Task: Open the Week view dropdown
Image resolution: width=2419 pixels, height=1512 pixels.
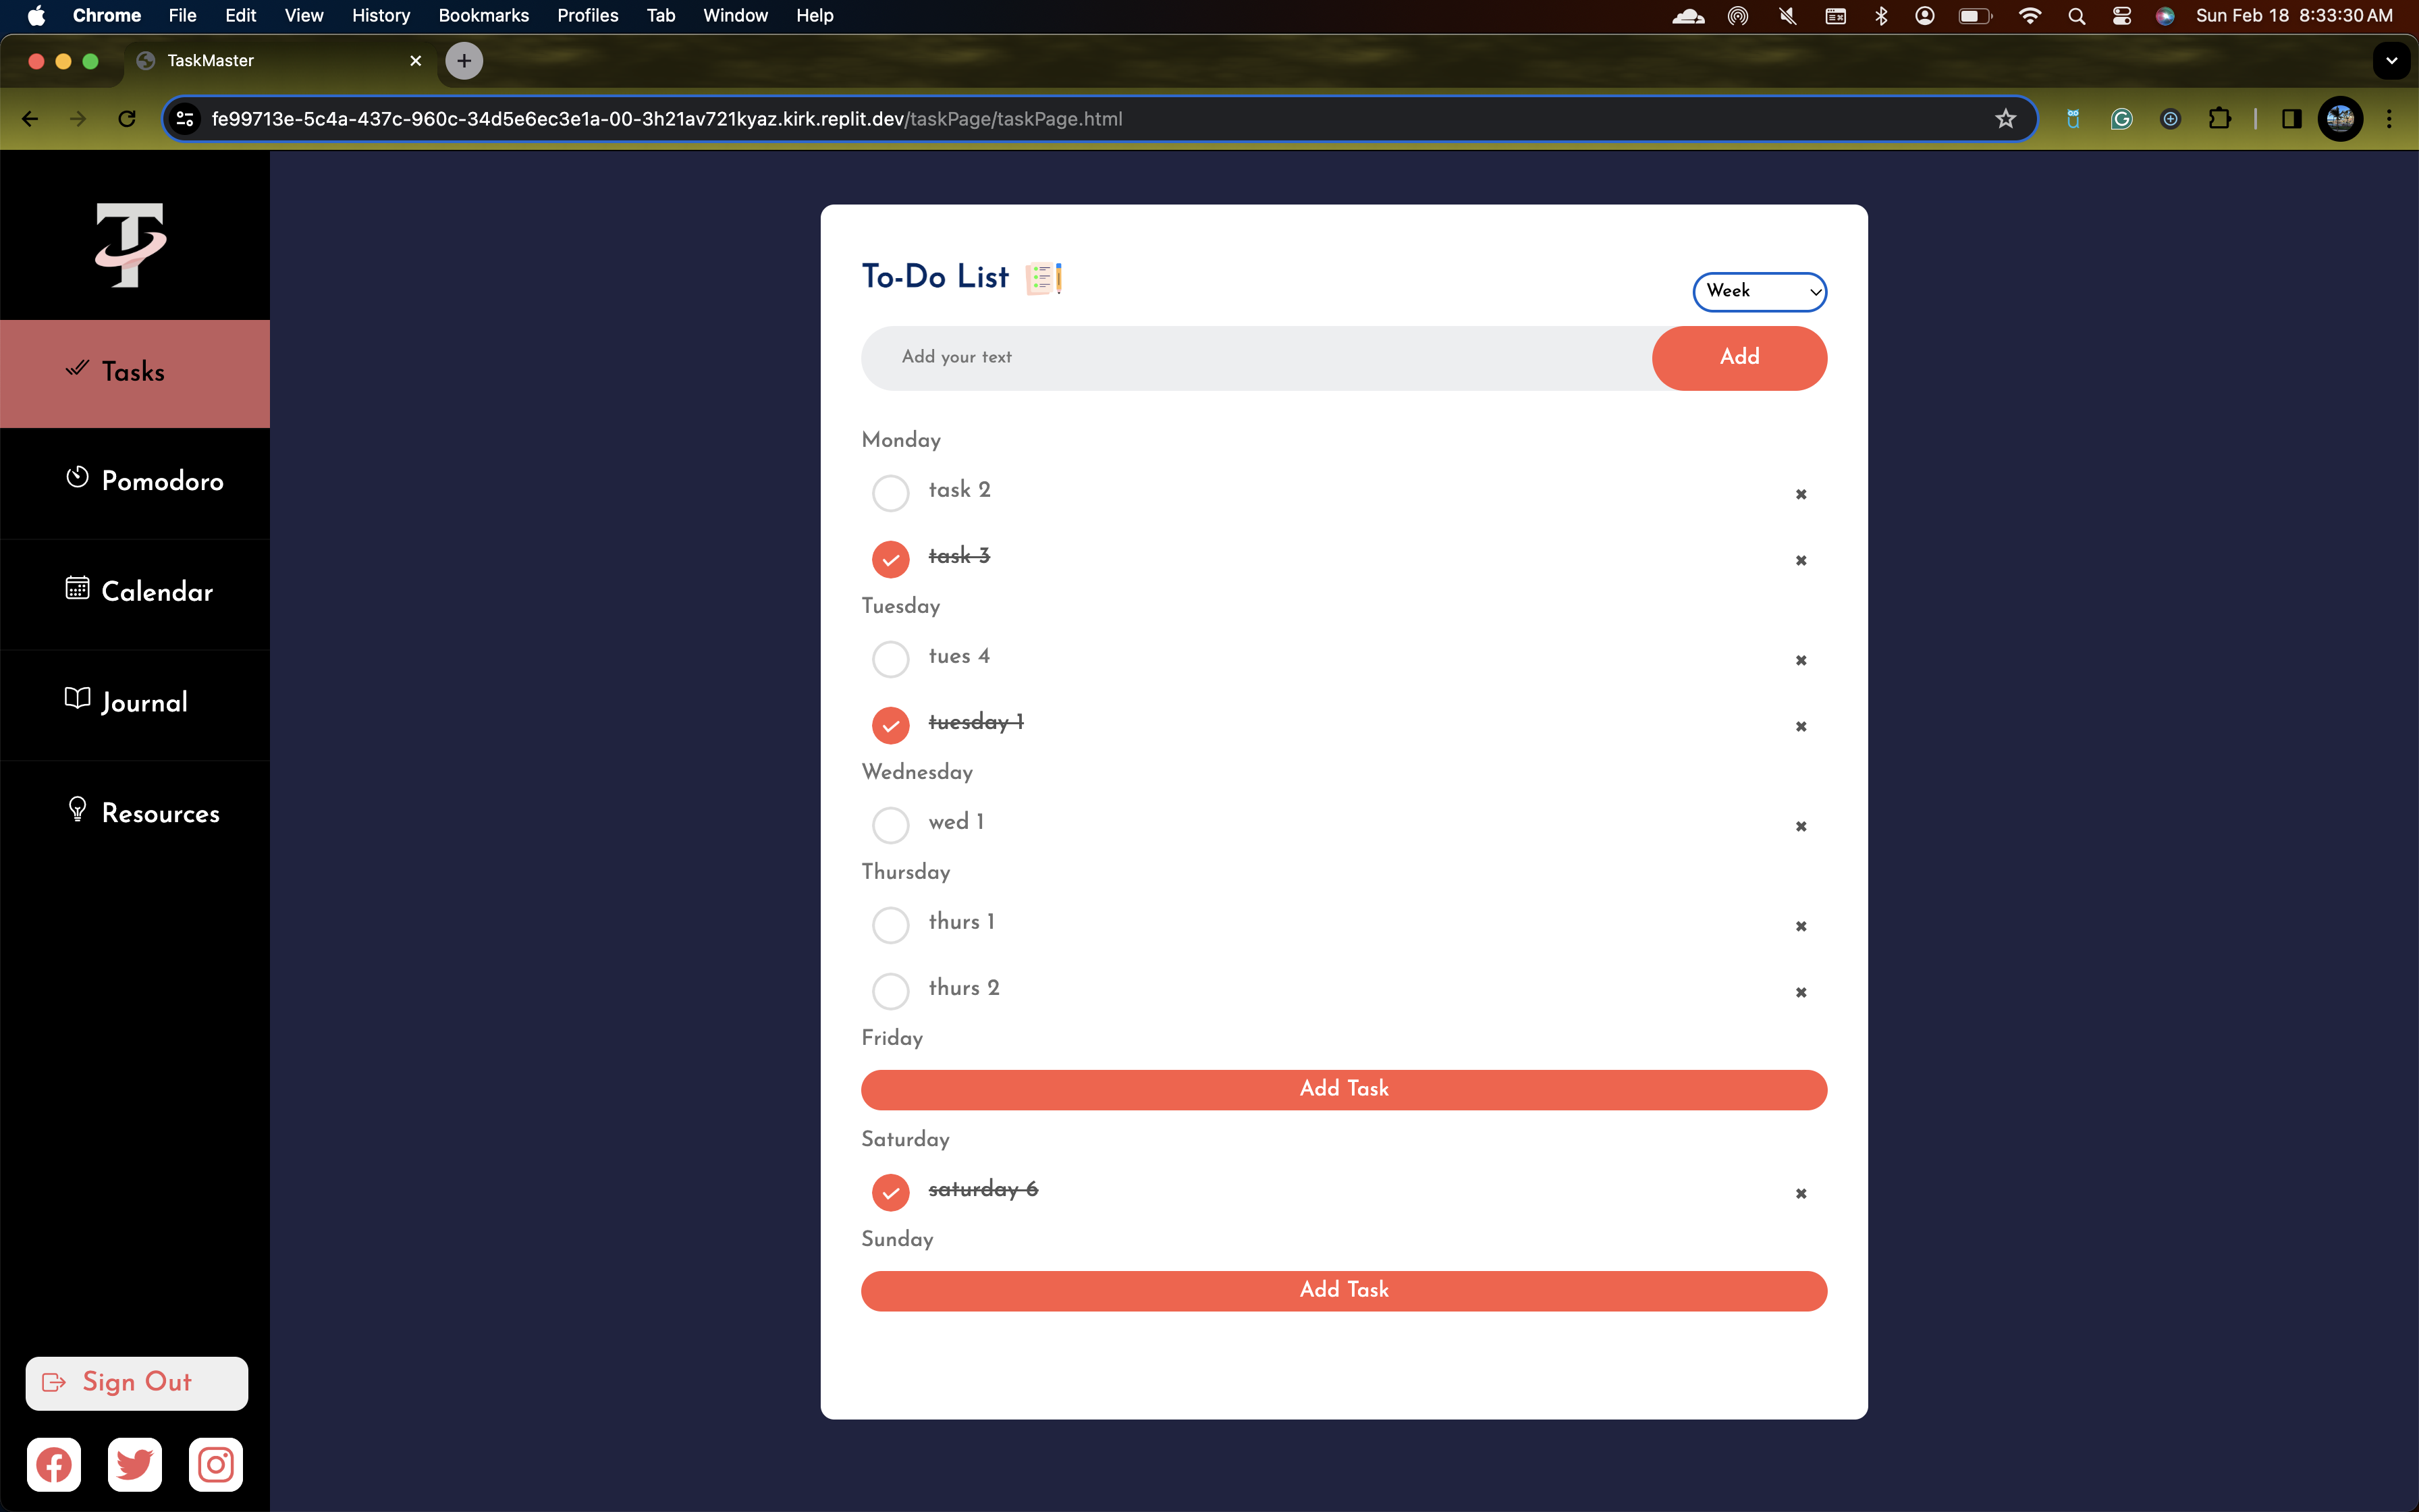Action: [1760, 291]
